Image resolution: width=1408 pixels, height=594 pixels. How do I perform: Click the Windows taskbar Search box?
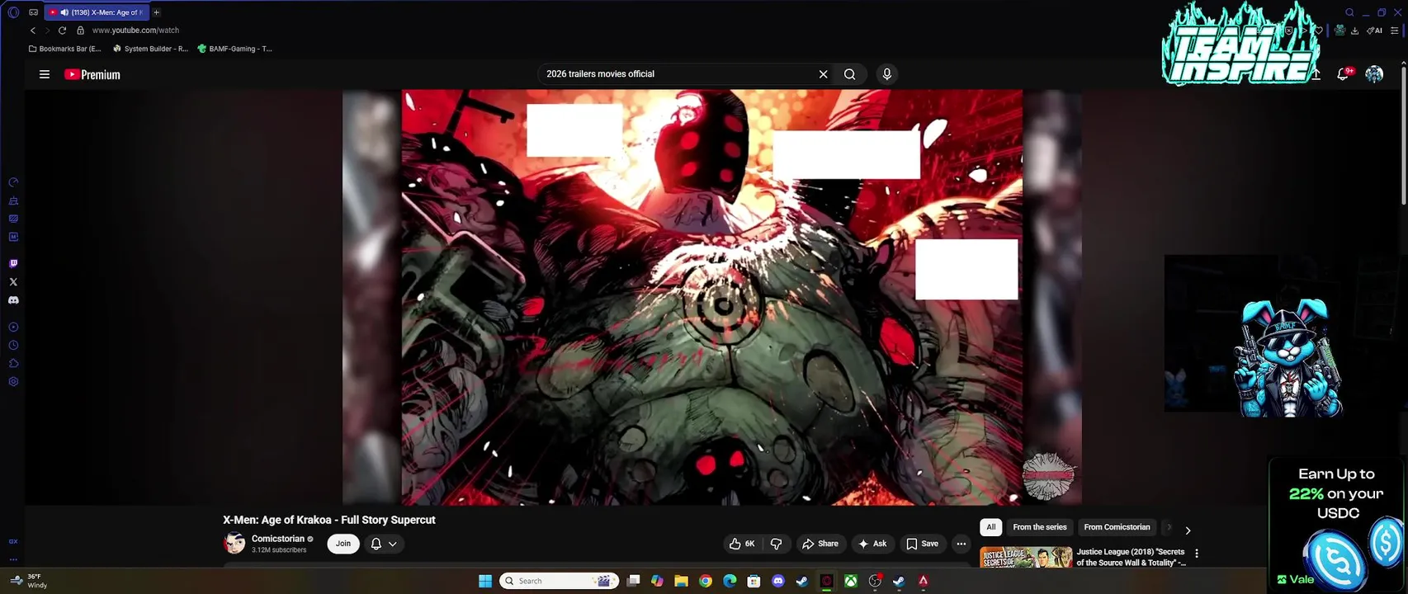[x=560, y=581]
